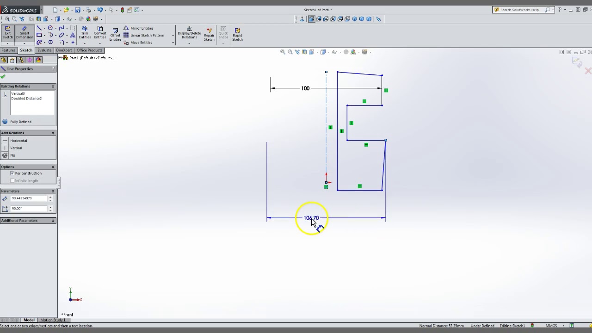Save the current part
The image size is (592, 333).
click(x=77, y=10)
